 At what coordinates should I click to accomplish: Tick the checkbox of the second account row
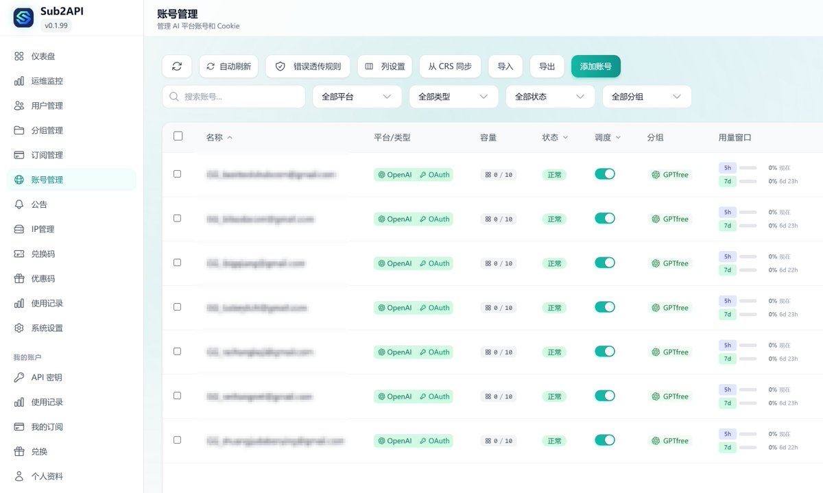[x=177, y=218]
